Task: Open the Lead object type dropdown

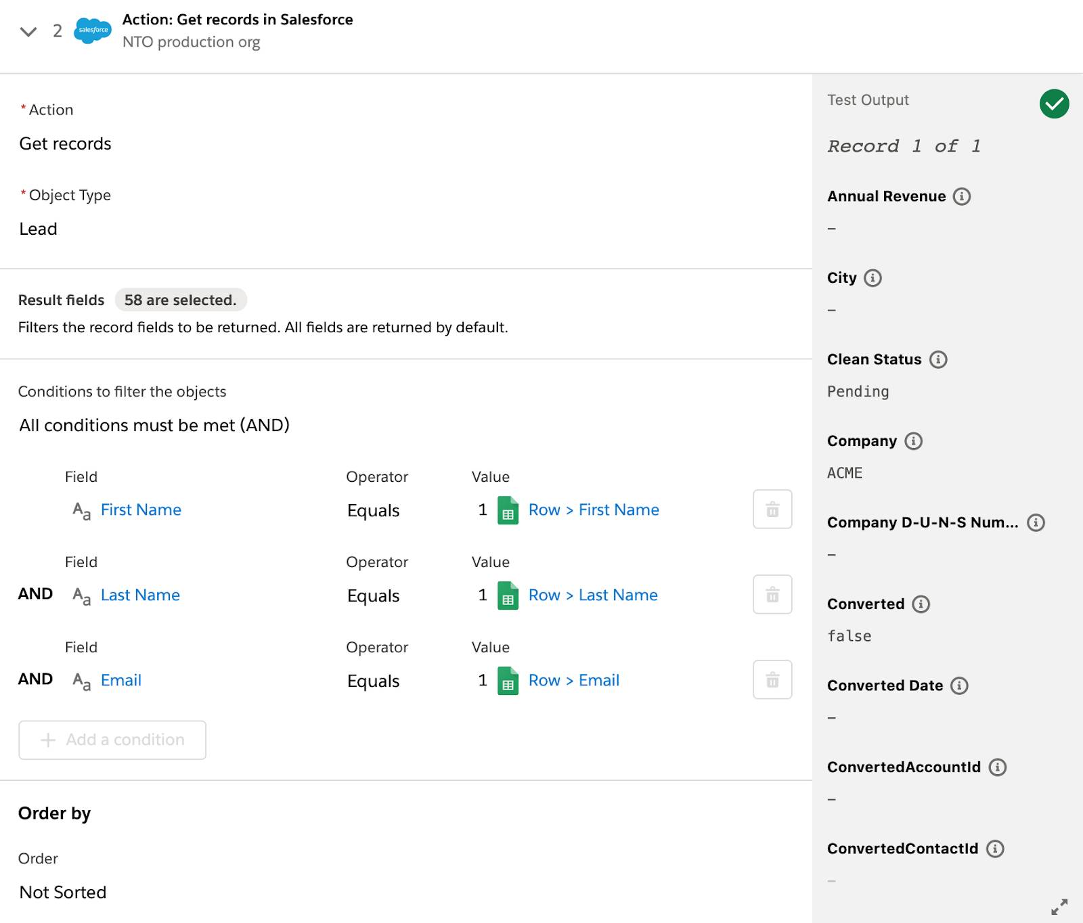Action: [38, 229]
